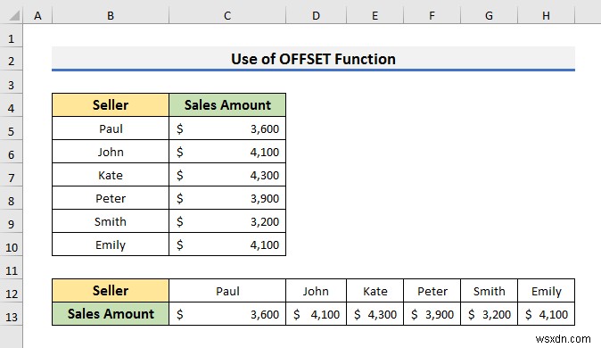Select Peter's 3,900 amount in row 8
601x348 pixels.
pyautogui.click(x=227, y=198)
